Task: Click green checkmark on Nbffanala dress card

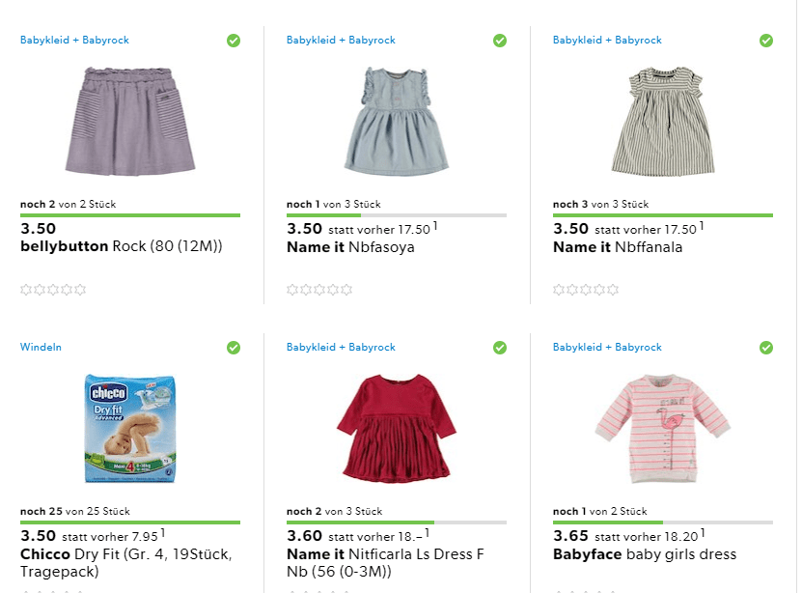Action: 766,41
